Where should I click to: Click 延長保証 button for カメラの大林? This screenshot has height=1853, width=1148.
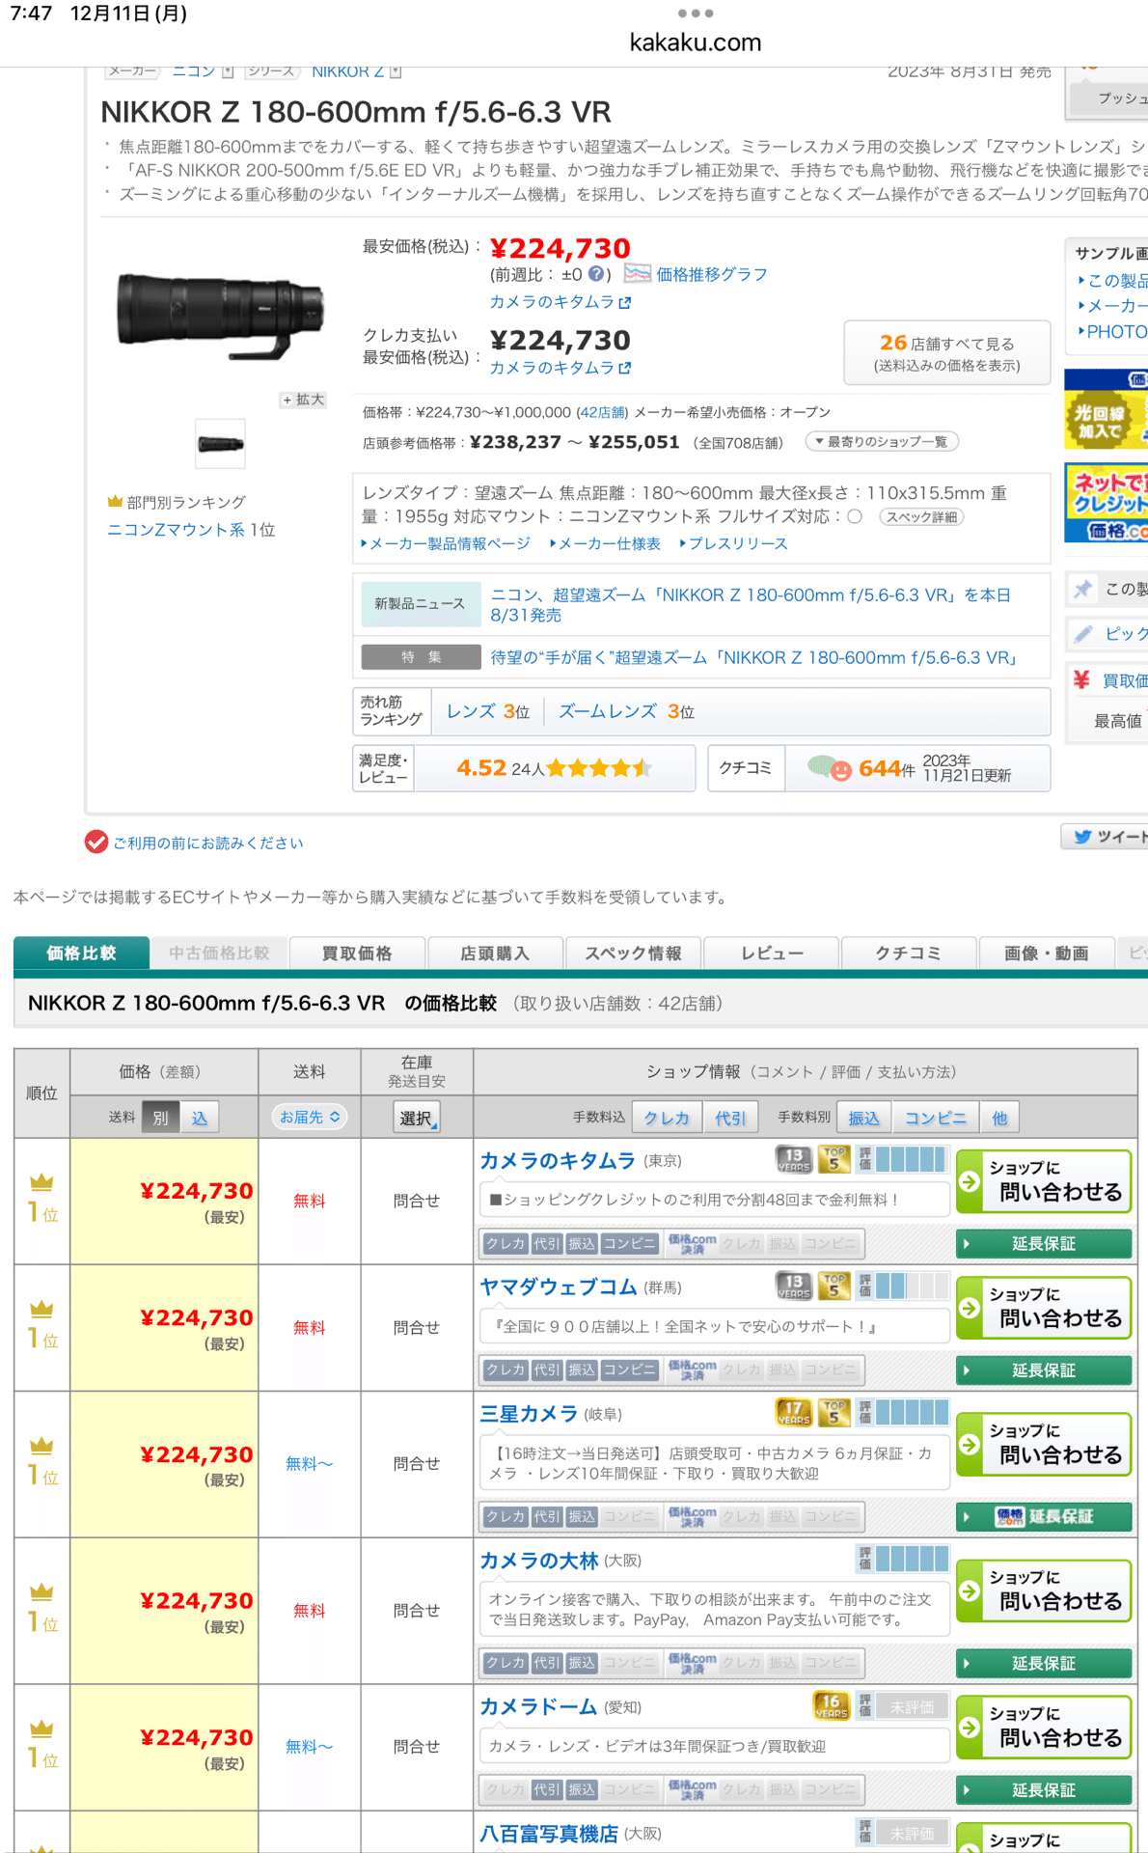[1043, 1663]
